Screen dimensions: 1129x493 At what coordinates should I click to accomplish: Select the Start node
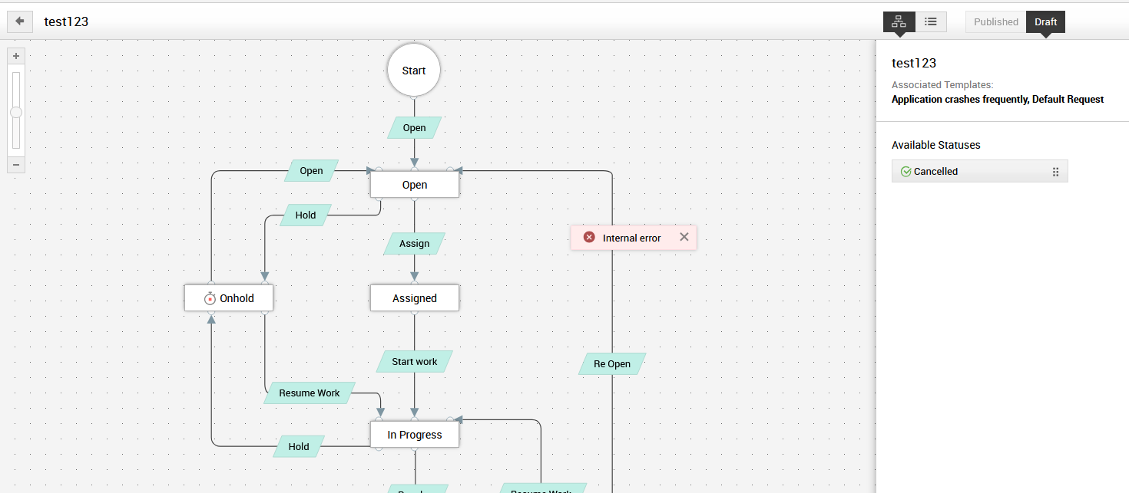pos(414,70)
